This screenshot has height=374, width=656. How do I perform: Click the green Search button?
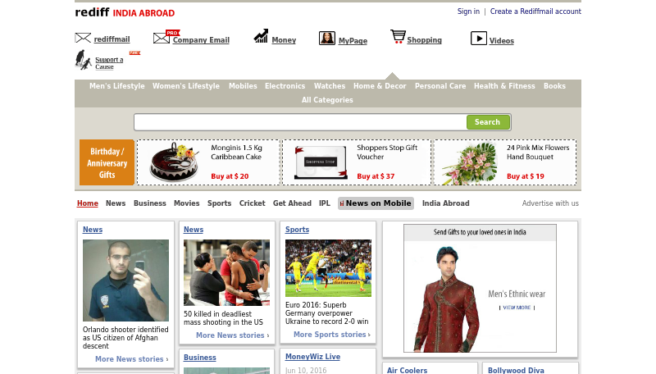(x=488, y=122)
